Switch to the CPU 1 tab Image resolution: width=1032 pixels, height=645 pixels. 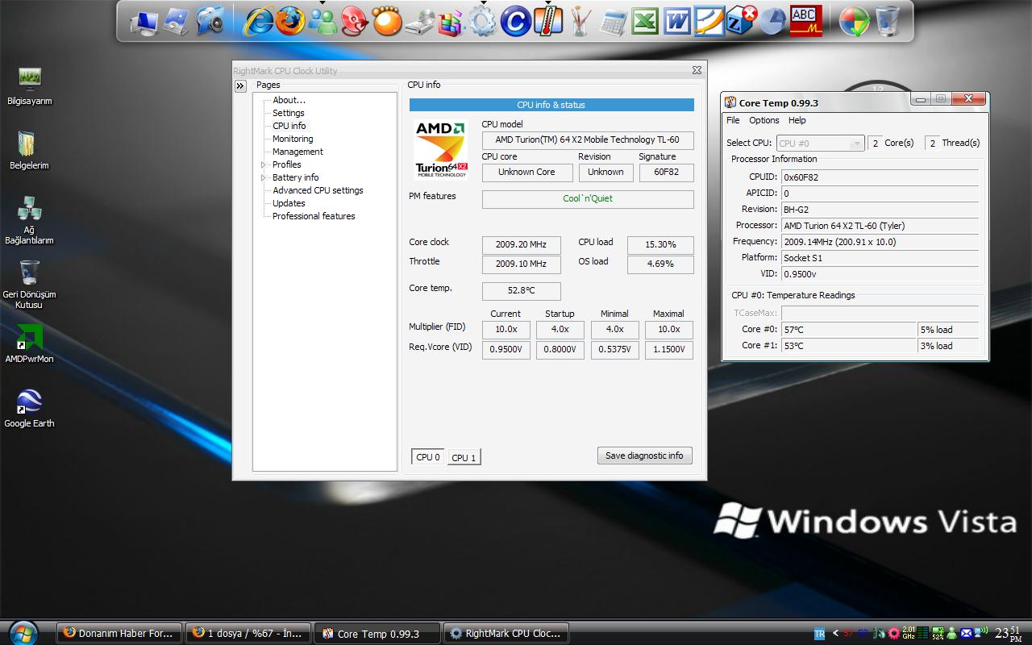(464, 458)
